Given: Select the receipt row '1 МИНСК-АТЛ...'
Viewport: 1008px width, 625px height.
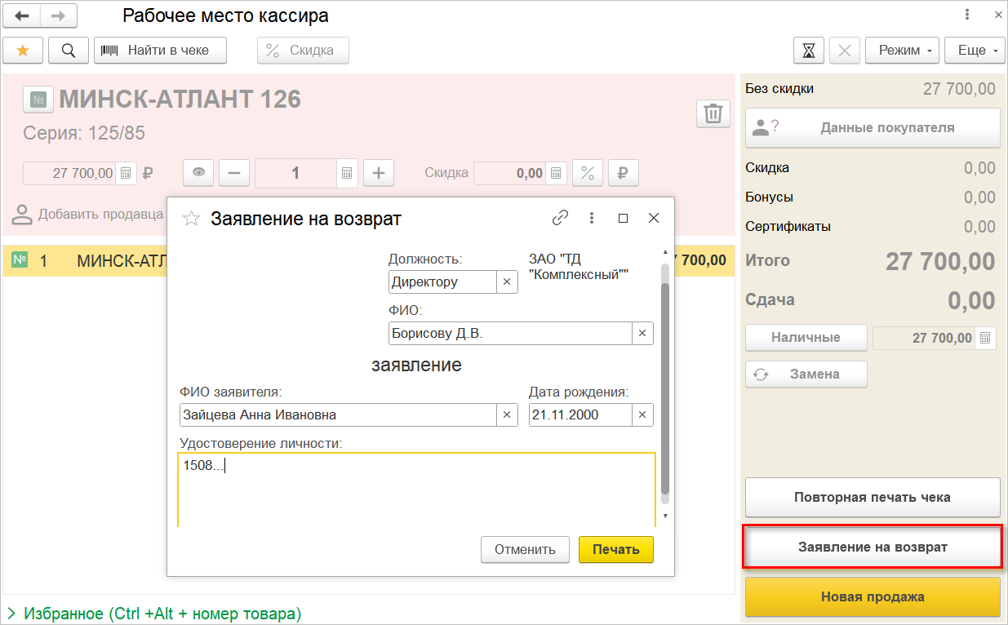Looking at the screenshot, I should click(369, 261).
